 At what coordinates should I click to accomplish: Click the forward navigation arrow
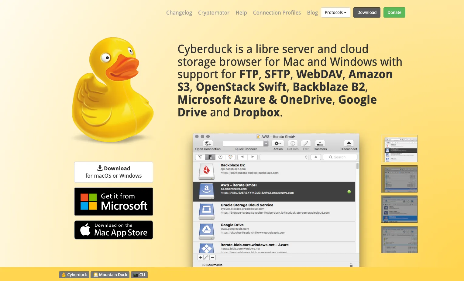pyautogui.click(x=253, y=157)
